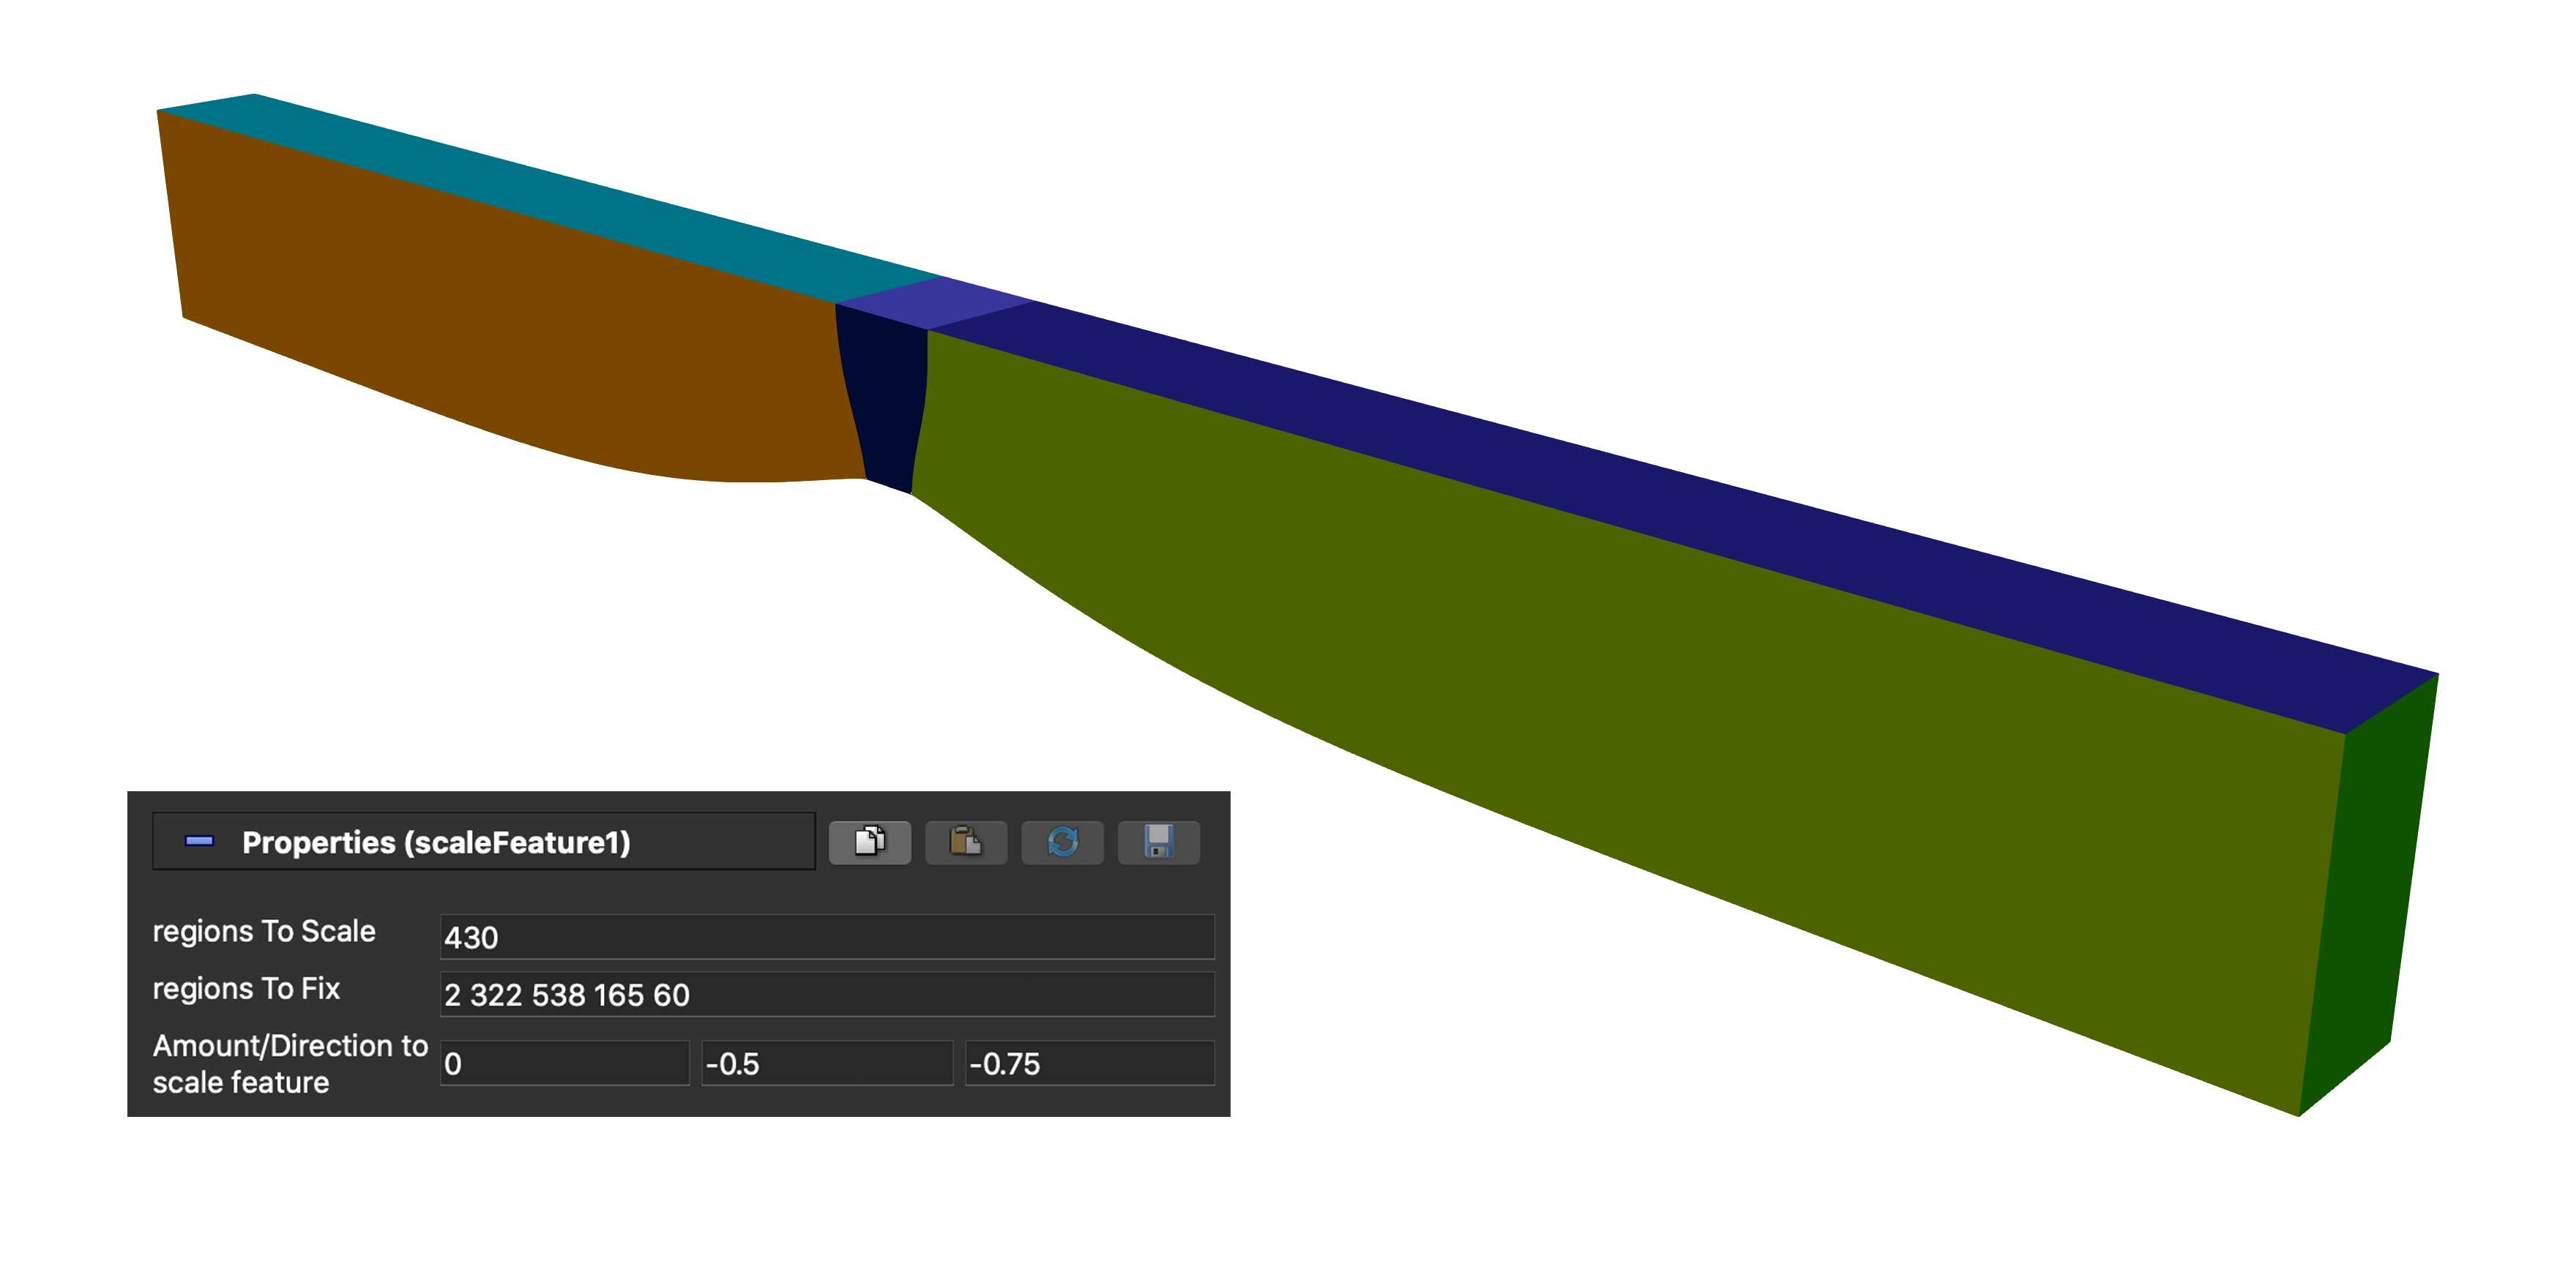Click the 'regions To Scale' label
This screenshot has height=1275, width=2571.
click(x=264, y=931)
